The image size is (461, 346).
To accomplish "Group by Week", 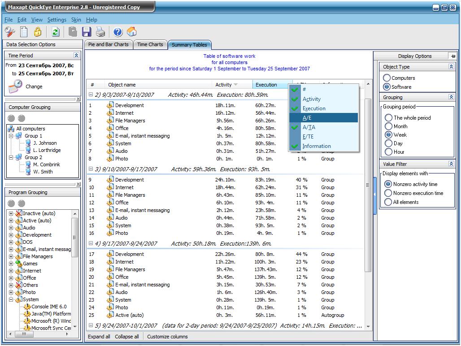I will pos(396,135).
